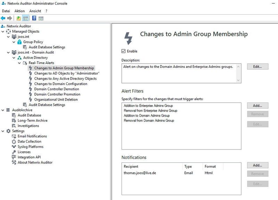Collapse the Managed Objects tree node
This screenshot has width=278, height=200.
coord(3,32)
